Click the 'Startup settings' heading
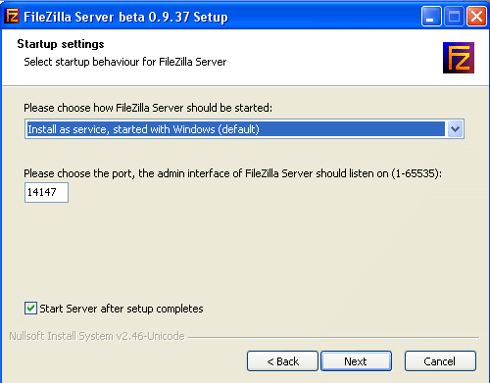Image resolution: width=490 pixels, height=383 pixels. click(x=61, y=44)
